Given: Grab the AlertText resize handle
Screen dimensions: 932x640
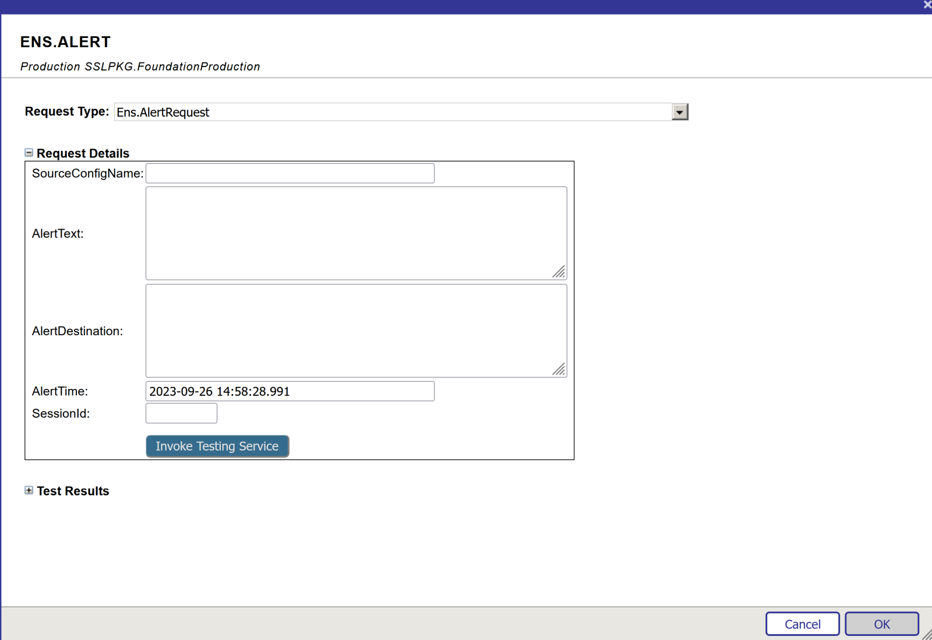Looking at the screenshot, I should 559,272.
